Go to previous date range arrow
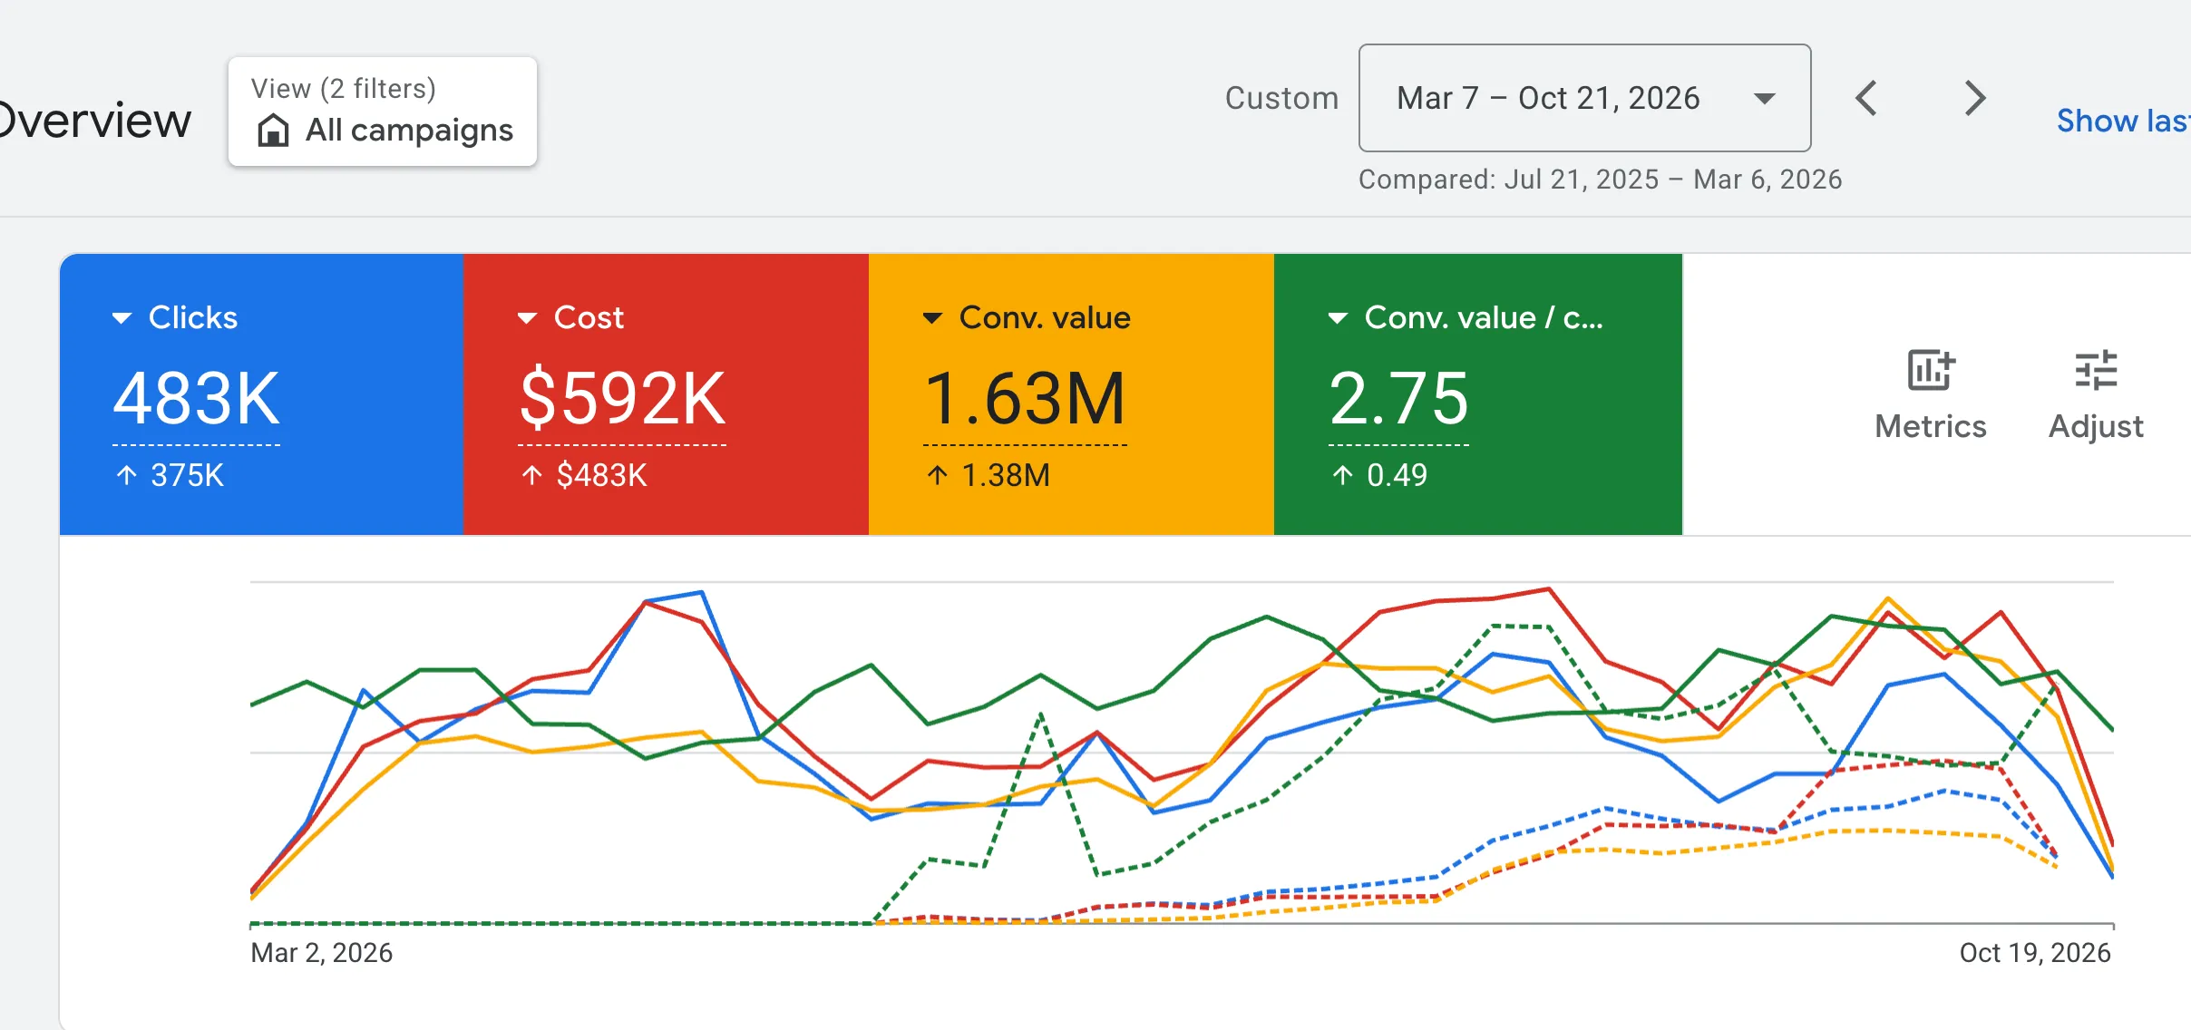This screenshot has width=2191, height=1030. pyautogui.click(x=1866, y=98)
